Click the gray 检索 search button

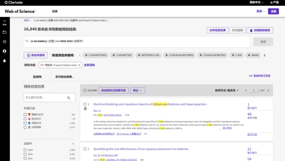coord(263,42)
